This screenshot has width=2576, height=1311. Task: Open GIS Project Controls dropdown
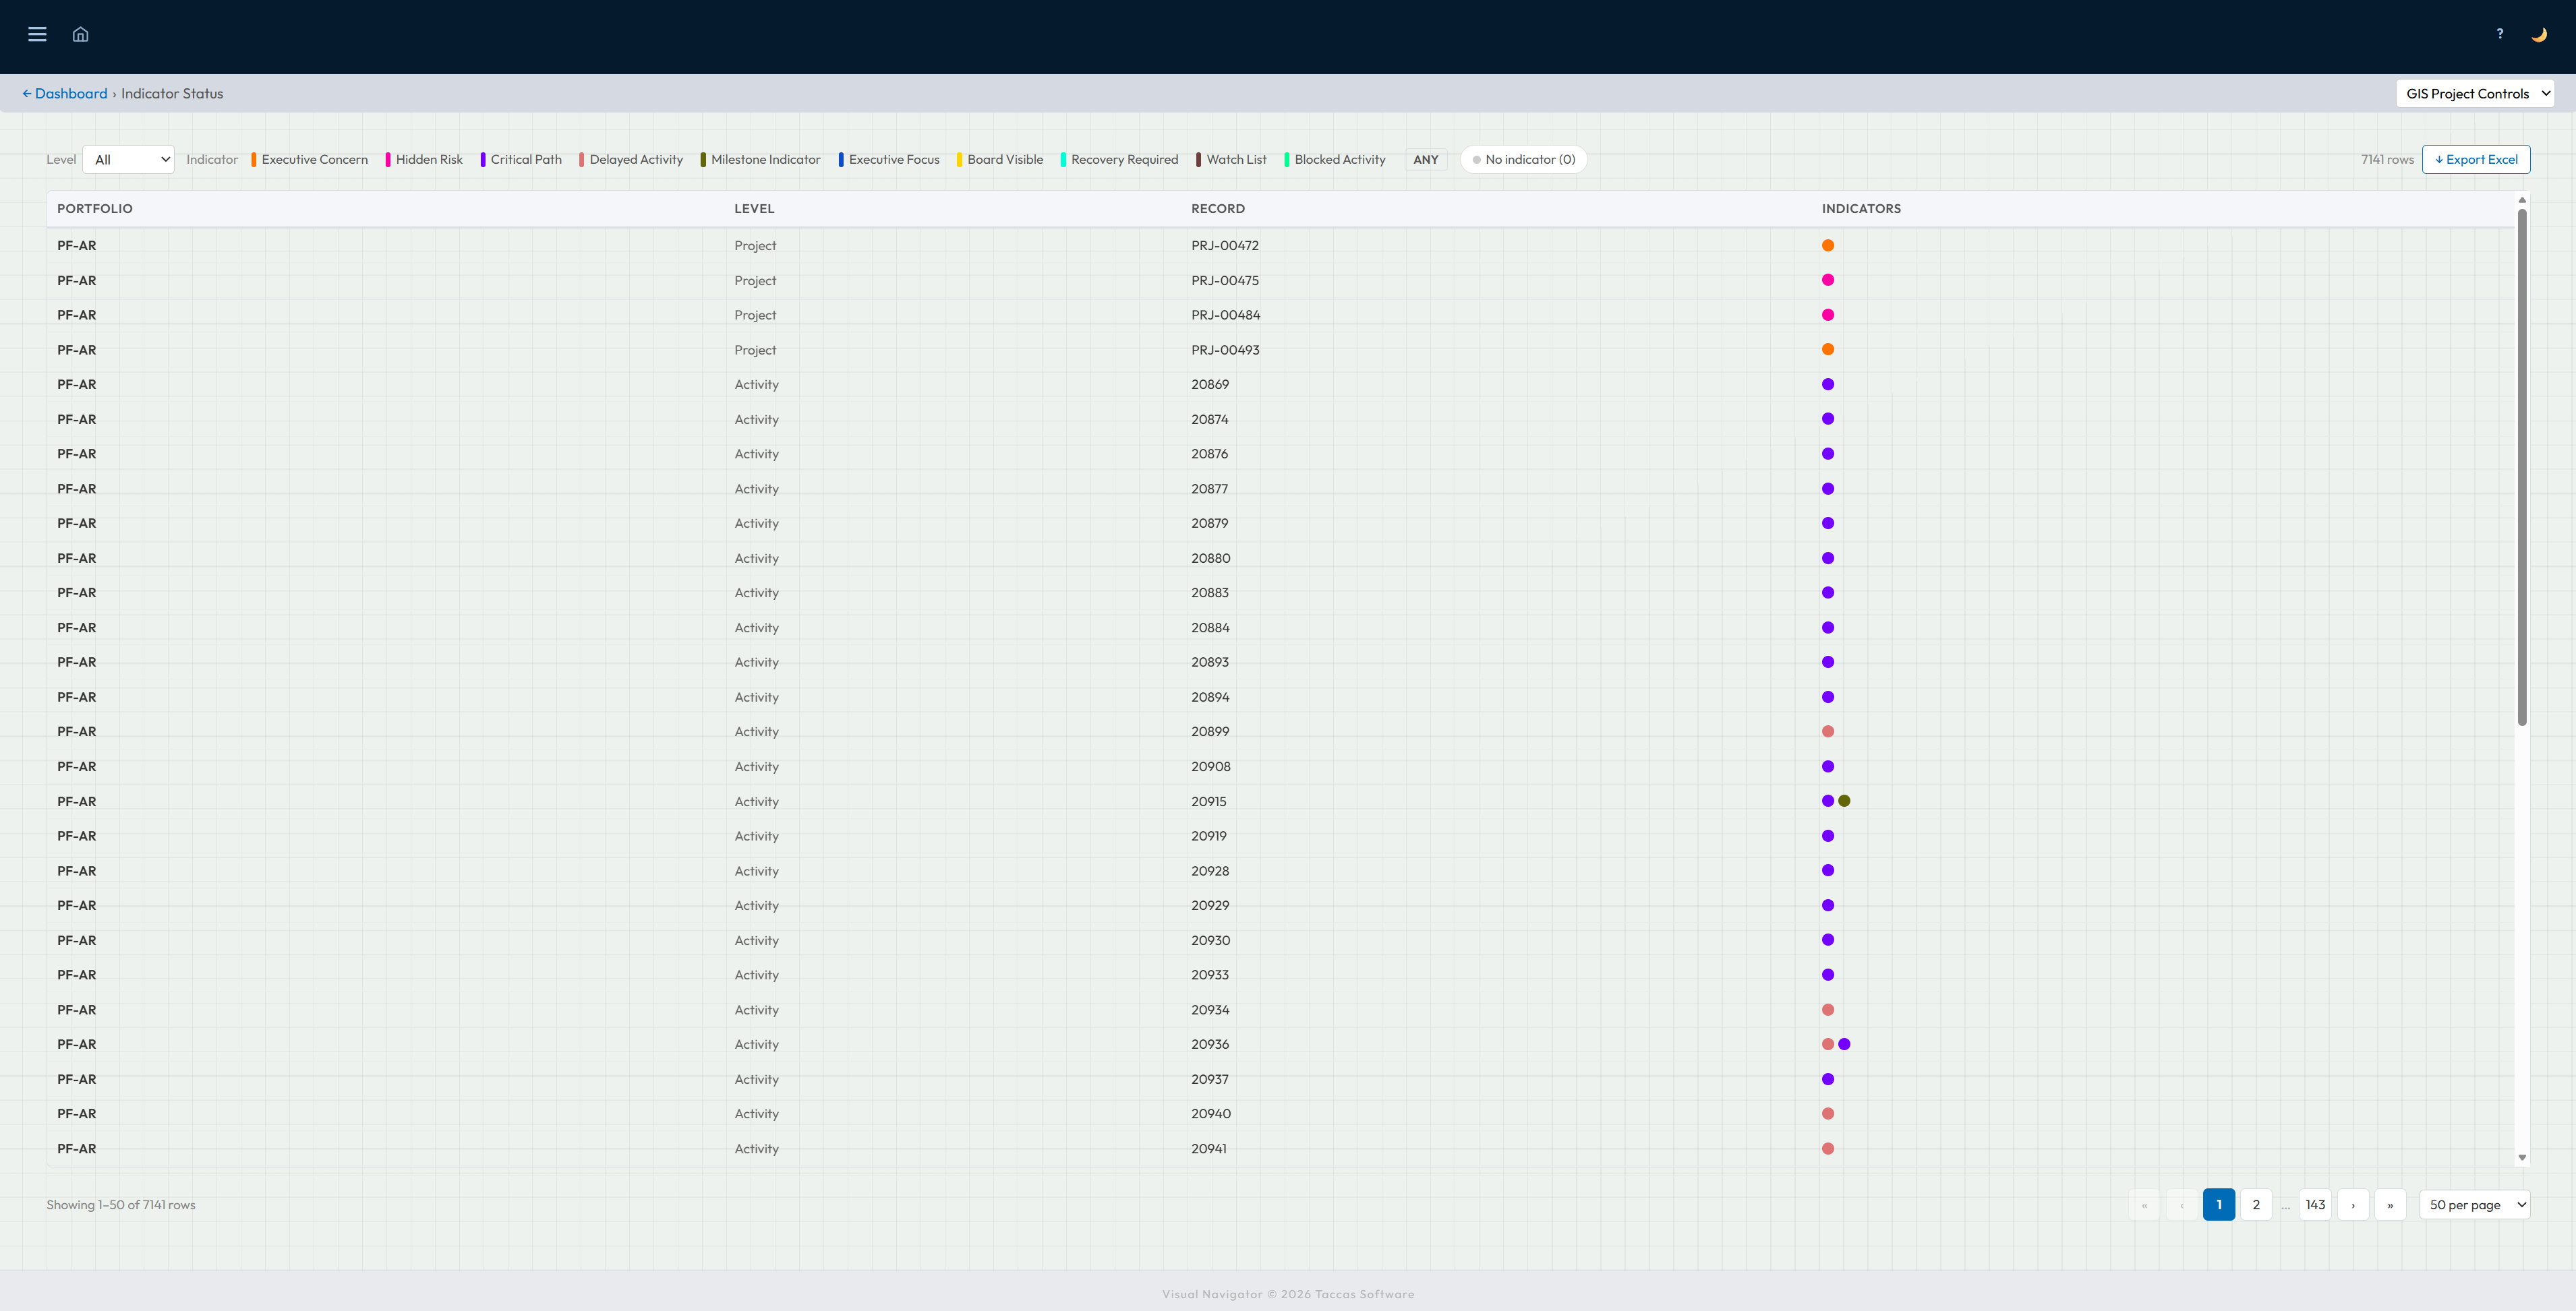point(2475,94)
